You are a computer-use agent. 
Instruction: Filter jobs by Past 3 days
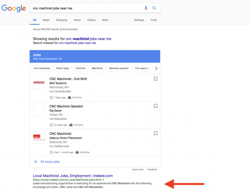click(x=63, y=68)
